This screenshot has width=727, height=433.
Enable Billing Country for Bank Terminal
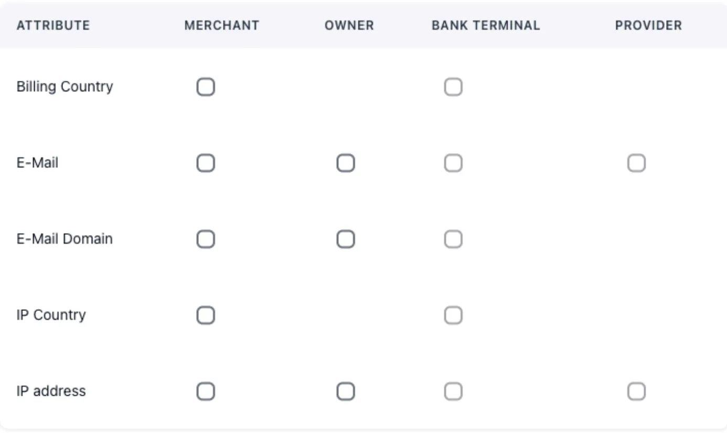pos(453,87)
